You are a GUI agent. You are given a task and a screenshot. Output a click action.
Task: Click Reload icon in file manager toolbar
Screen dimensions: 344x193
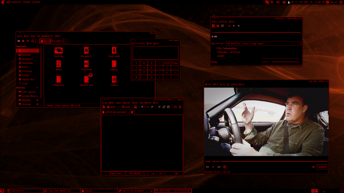[x=28, y=41]
